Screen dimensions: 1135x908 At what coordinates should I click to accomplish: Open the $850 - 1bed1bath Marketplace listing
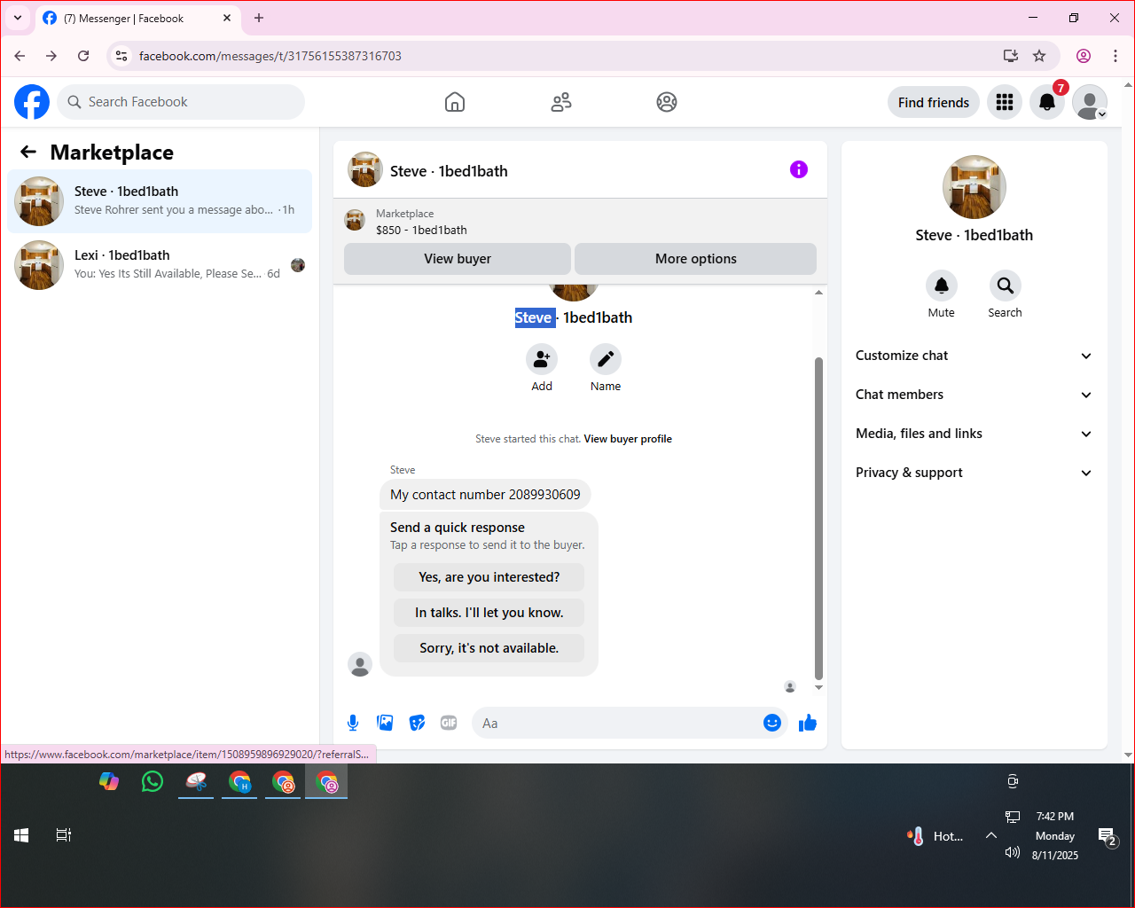click(x=421, y=230)
